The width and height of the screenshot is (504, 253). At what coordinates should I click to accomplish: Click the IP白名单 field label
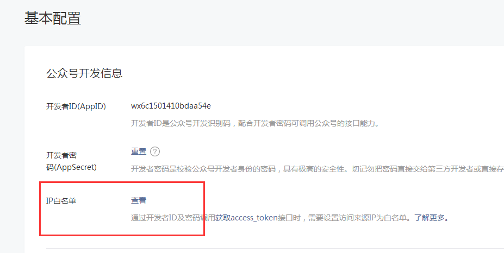point(61,201)
